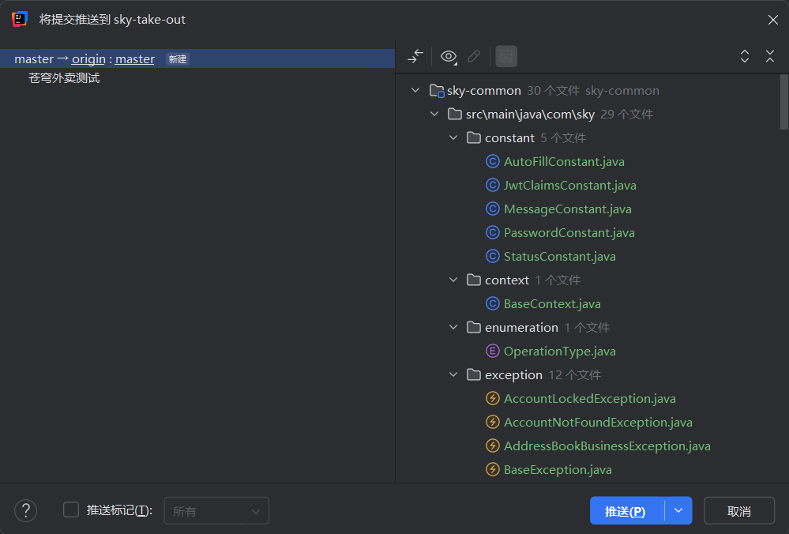Collapse the sky-common tree node
789x534 pixels.
(415, 90)
